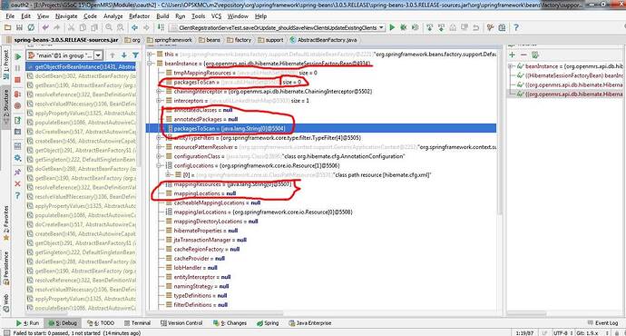The height and width of the screenshot is (336, 626).
Task: Open the Refactor menu
Action: click(x=139, y=16)
